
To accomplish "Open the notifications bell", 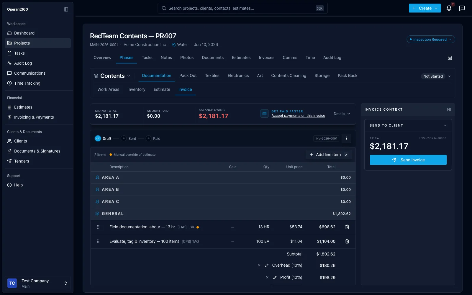I will (449, 8).
